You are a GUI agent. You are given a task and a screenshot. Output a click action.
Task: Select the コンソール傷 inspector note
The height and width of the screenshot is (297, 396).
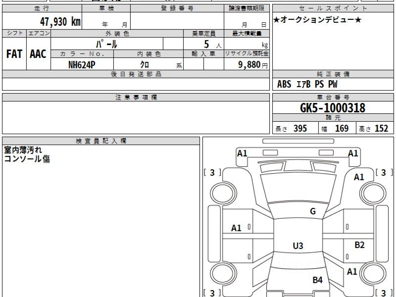(x=27, y=159)
